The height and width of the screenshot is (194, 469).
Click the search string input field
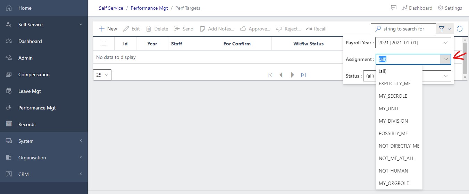click(403, 29)
